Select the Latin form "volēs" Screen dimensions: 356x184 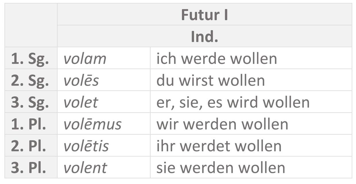click(81, 80)
